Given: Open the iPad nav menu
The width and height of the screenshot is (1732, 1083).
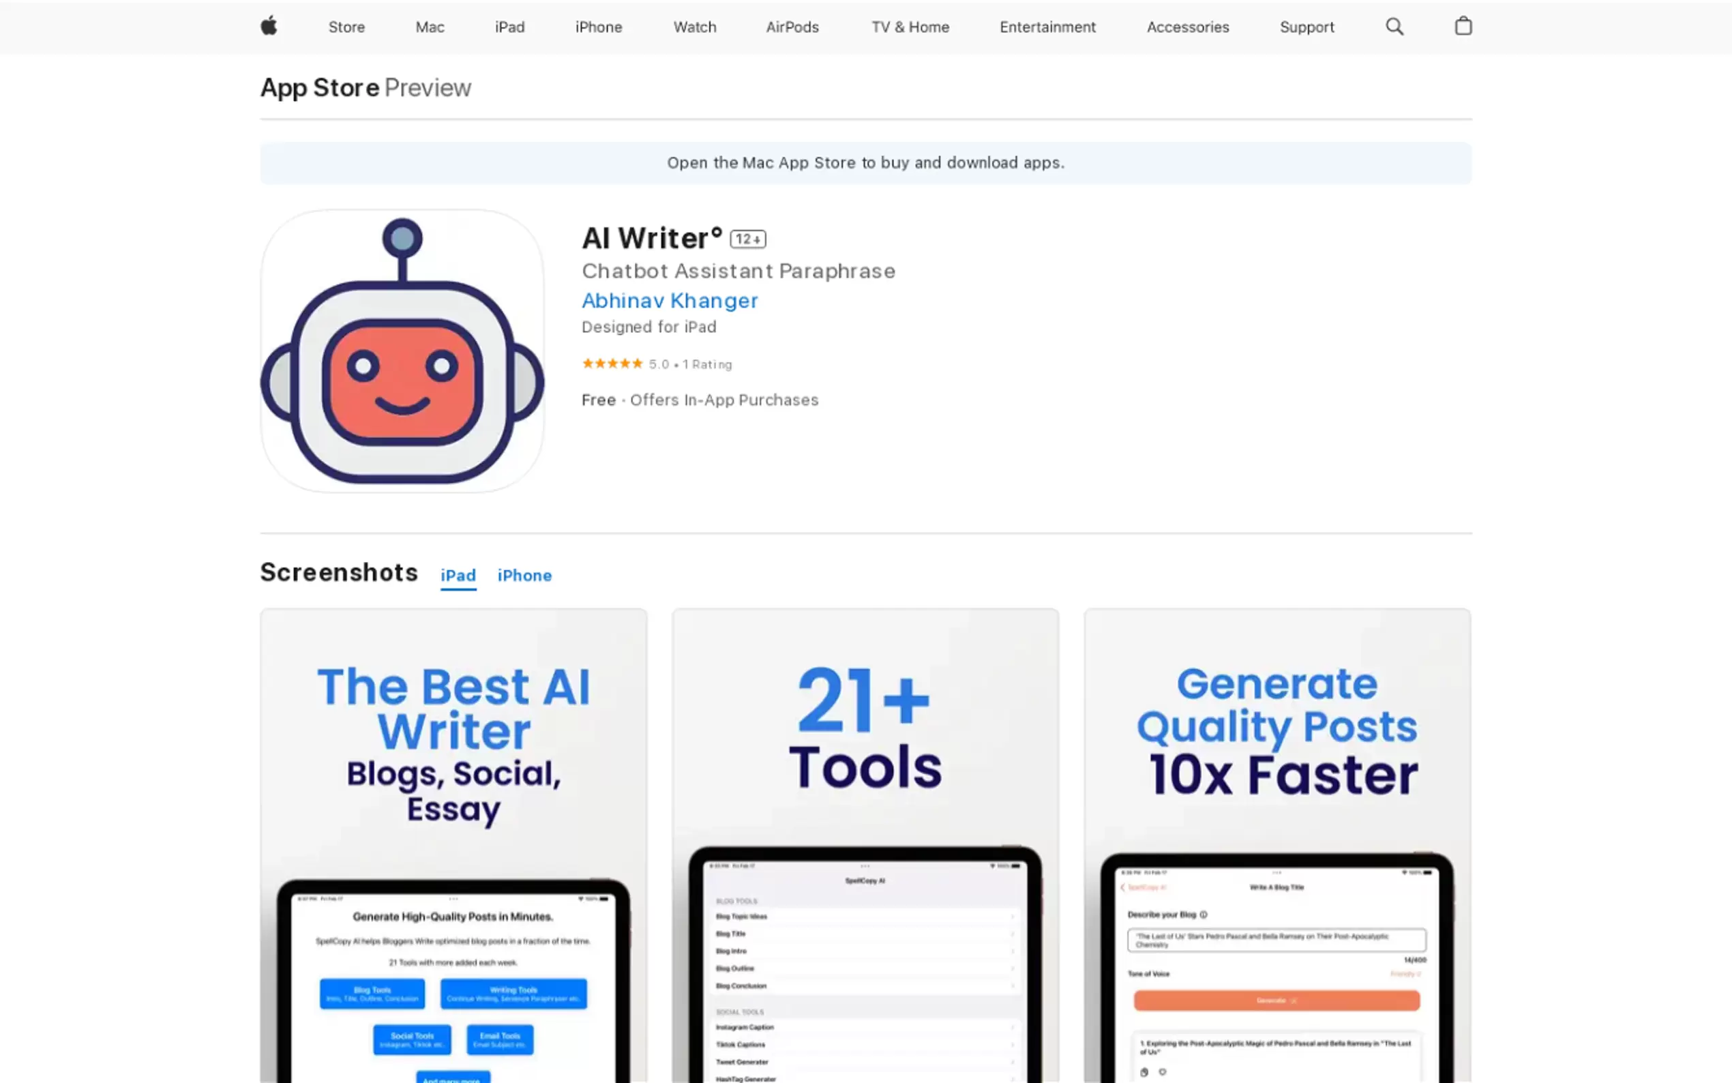Looking at the screenshot, I should [510, 27].
